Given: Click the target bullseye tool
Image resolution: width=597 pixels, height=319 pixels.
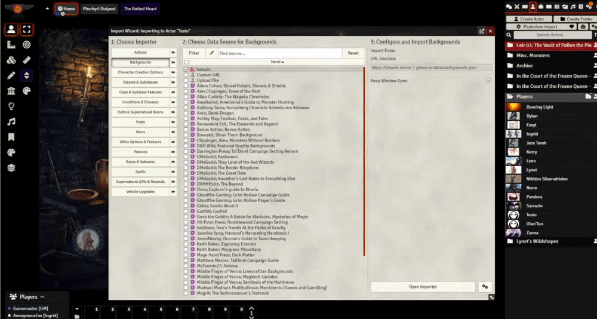Looking at the screenshot, I should (27, 45).
